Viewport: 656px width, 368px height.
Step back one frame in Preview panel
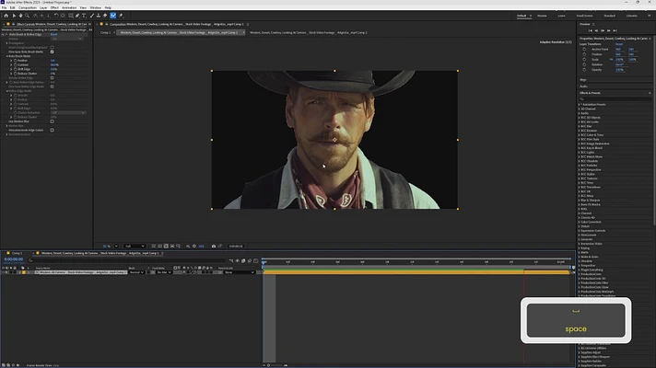597,30
